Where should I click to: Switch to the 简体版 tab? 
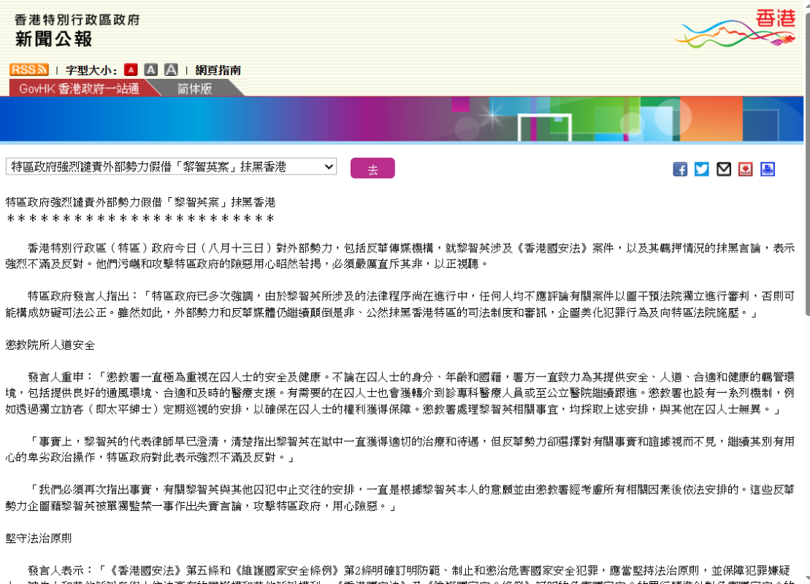194,88
